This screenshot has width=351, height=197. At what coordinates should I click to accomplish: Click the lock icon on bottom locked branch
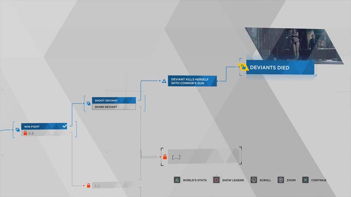pyautogui.click(x=88, y=185)
